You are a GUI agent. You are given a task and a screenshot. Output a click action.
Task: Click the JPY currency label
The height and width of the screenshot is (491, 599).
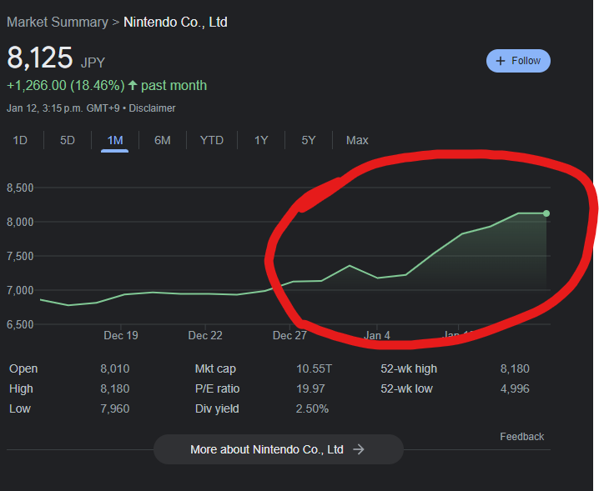(x=93, y=63)
